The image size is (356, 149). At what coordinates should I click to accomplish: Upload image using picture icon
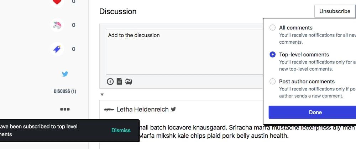[x=129, y=82]
